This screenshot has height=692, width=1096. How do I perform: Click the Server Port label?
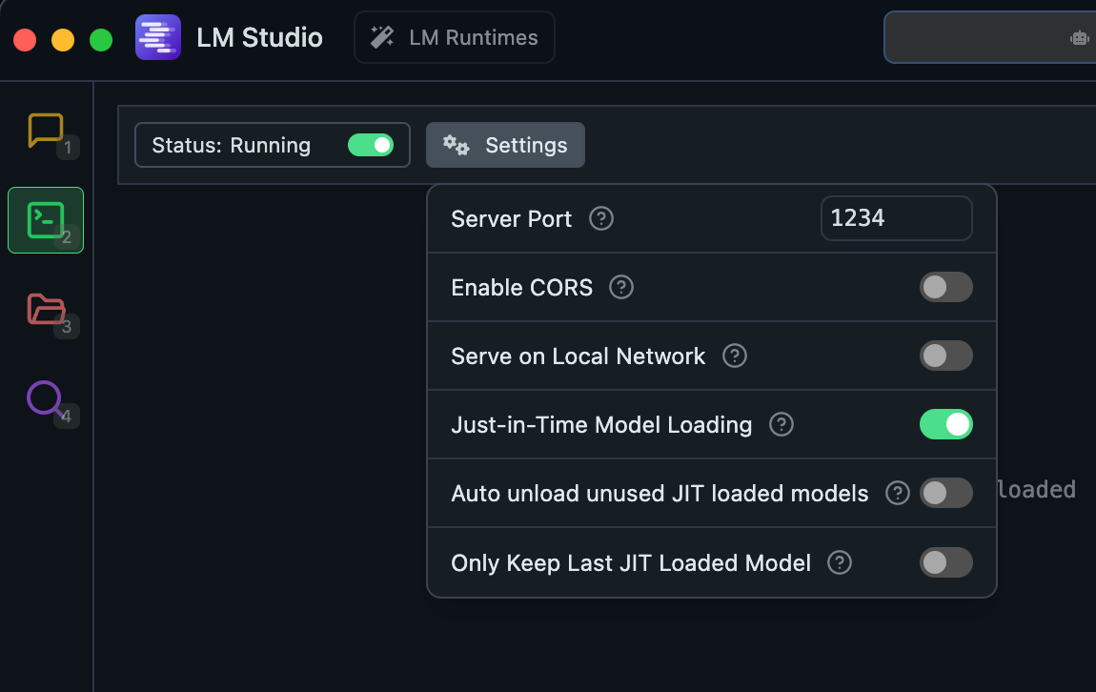point(511,219)
